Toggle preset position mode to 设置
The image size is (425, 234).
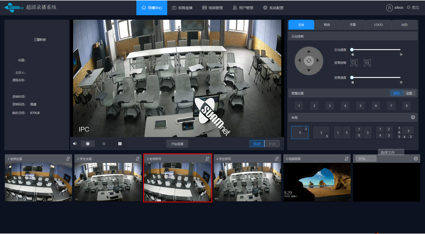point(409,93)
